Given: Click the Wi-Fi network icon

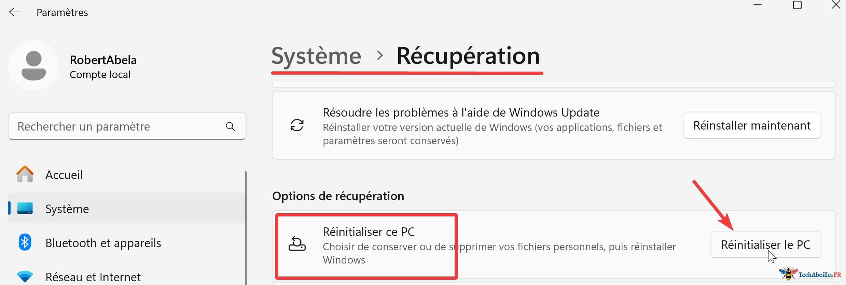Looking at the screenshot, I should [25, 276].
